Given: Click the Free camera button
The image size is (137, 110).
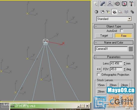Looking at the screenshot, I should tap(124, 36).
